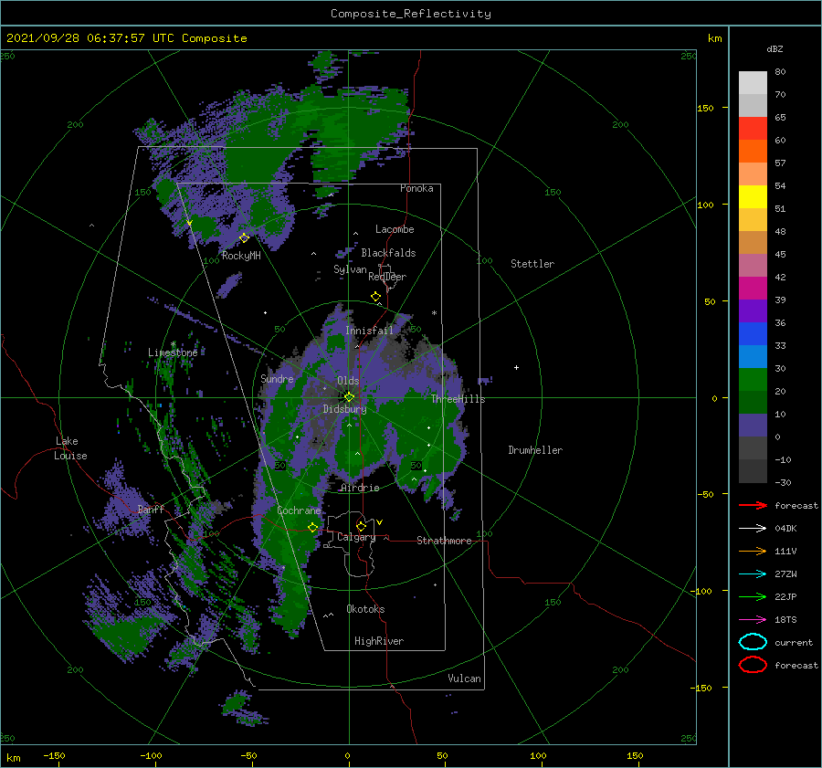The width and height of the screenshot is (822, 768).
Task: Click the green 22JP arrow icon
Action: point(753,596)
